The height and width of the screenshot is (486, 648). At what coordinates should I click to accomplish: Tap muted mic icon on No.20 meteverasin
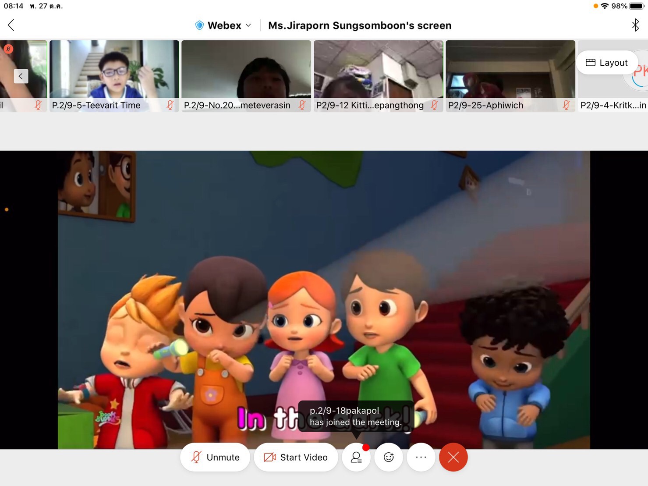tap(302, 105)
